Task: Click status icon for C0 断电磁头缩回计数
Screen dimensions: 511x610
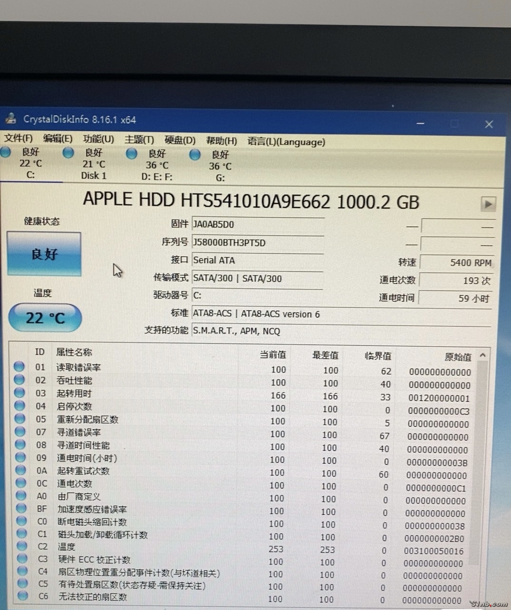Action: point(22,521)
